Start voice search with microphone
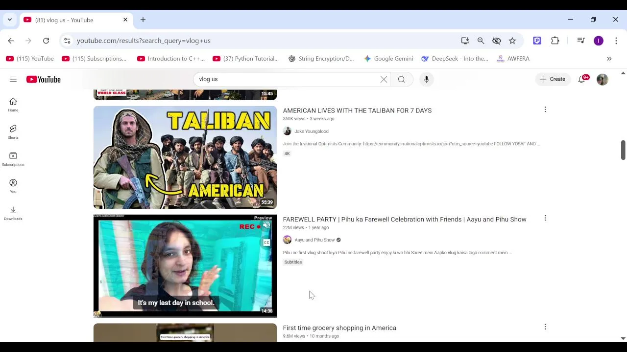 [x=427, y=79]
